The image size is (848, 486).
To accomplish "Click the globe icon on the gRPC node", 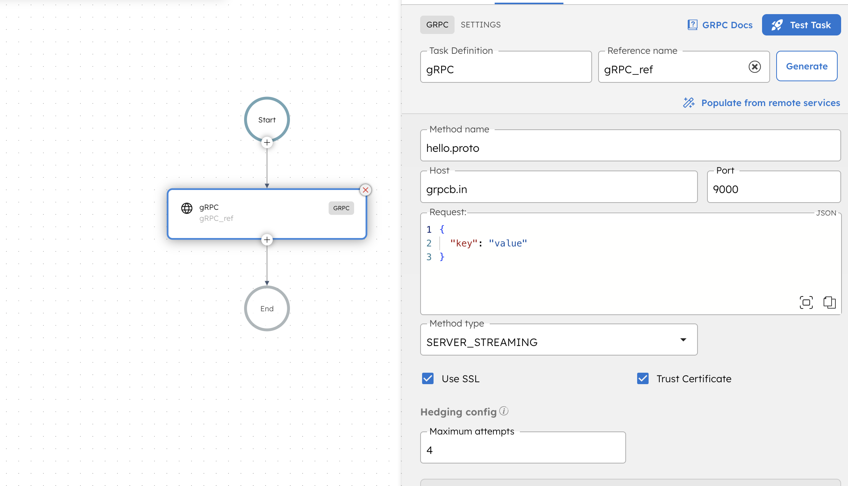I will click(x=186, y=208).
